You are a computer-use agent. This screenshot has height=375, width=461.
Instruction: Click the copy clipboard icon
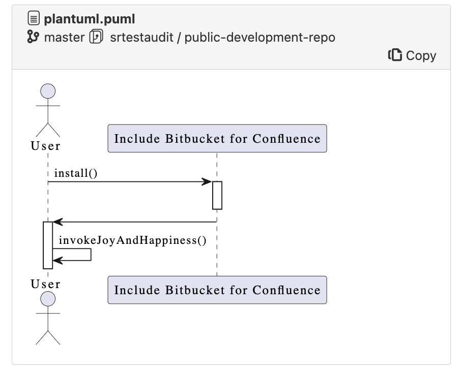[x=395, y=55]
